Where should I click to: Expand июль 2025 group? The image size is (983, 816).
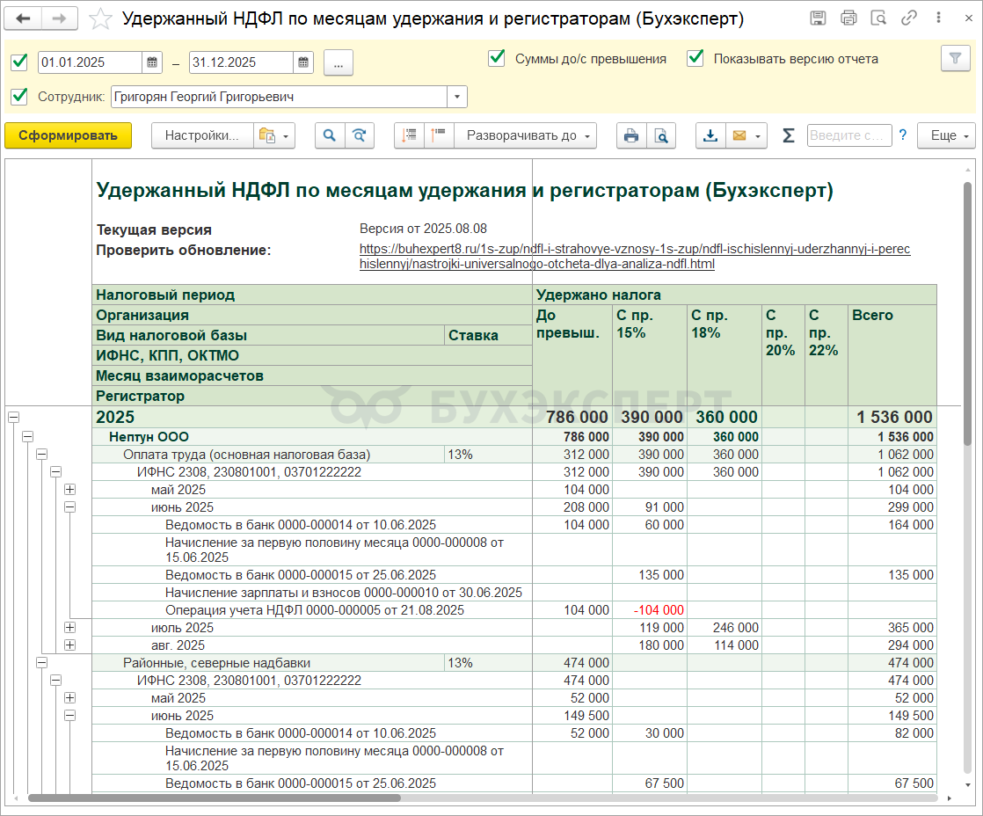69,627
